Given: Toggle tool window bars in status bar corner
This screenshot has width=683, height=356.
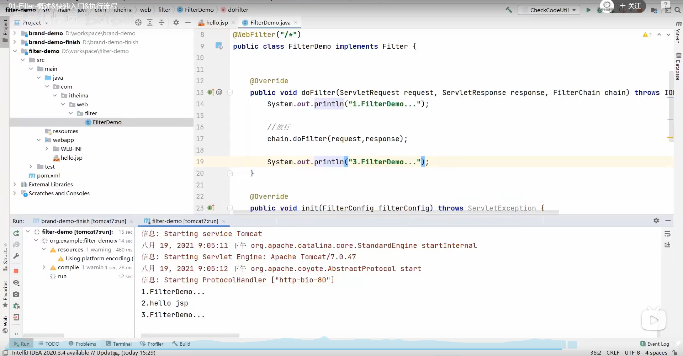Looking at the screenshot, I should pos(5,352).
